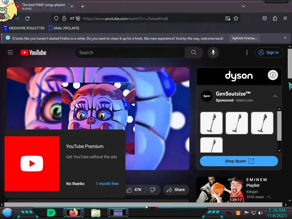Click the Refresh Firefox... button
The width and height of the screenshot is (292, 219).
point(244,38)
